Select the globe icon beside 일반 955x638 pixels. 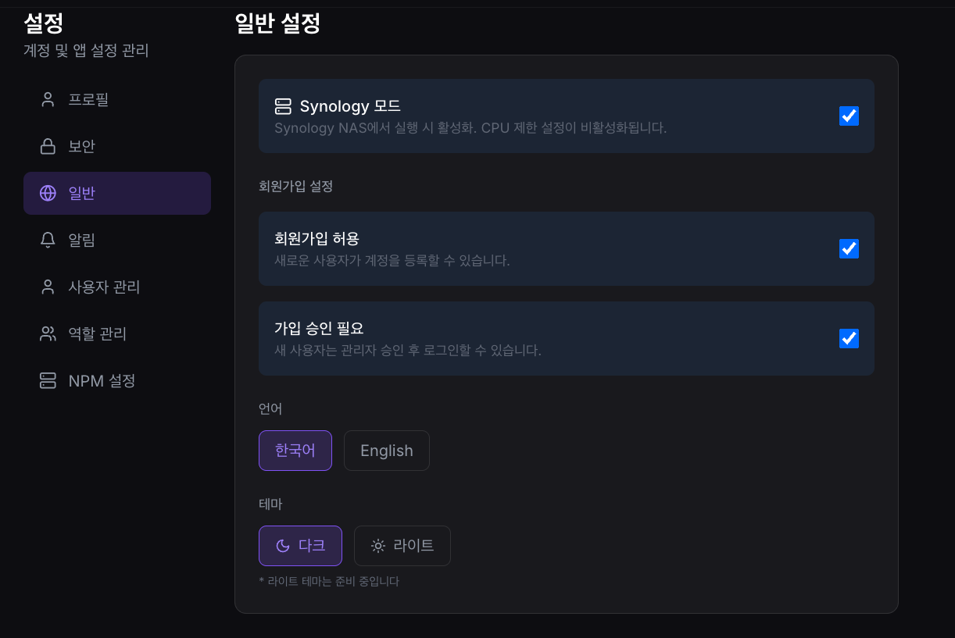coord(46,193)
